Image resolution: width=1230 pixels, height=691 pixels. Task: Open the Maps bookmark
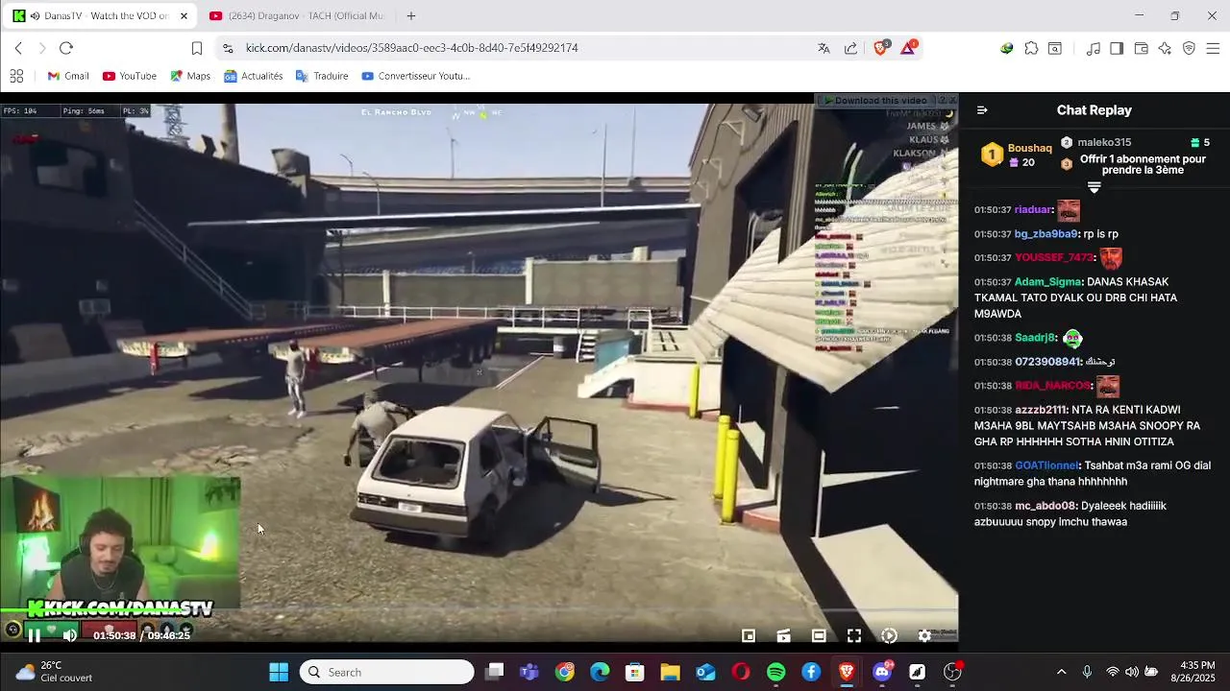(x=189, y=76)
